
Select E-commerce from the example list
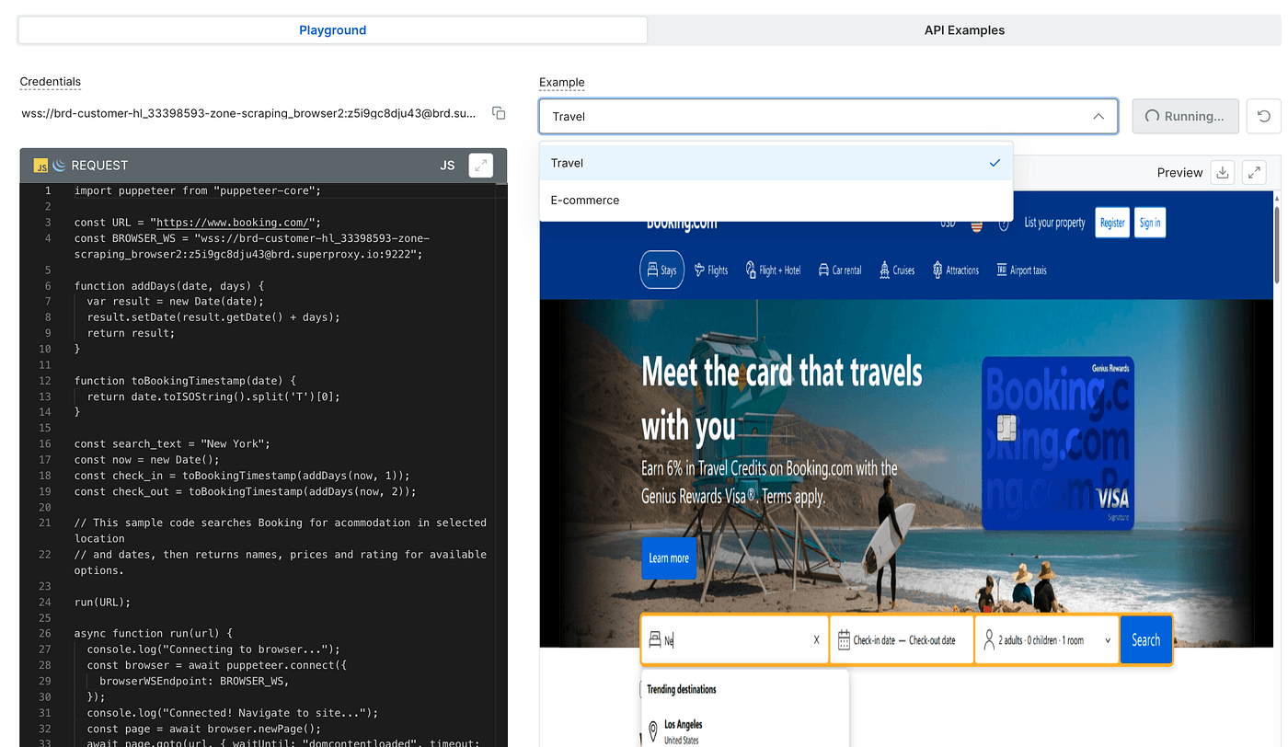pos(585,201)
